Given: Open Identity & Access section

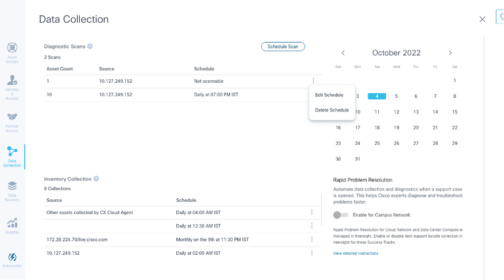Looking at the screenshot, I should [x=12, y=87].
